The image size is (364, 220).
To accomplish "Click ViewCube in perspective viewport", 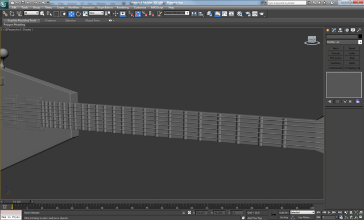I will pyautogui.click(x=312, y=40).
